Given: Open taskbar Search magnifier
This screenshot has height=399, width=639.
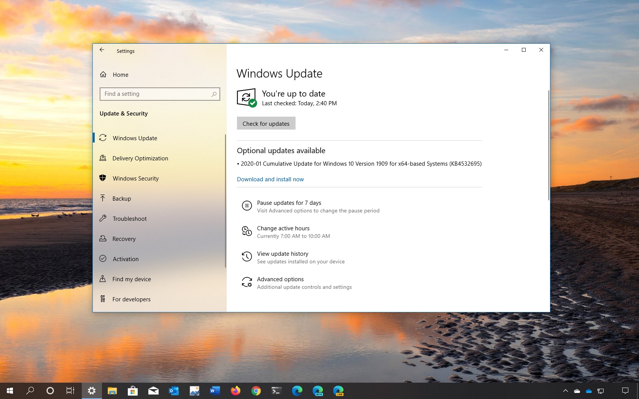Looking at the screenshot, I should pyautogui.click(x=30, y=391).
